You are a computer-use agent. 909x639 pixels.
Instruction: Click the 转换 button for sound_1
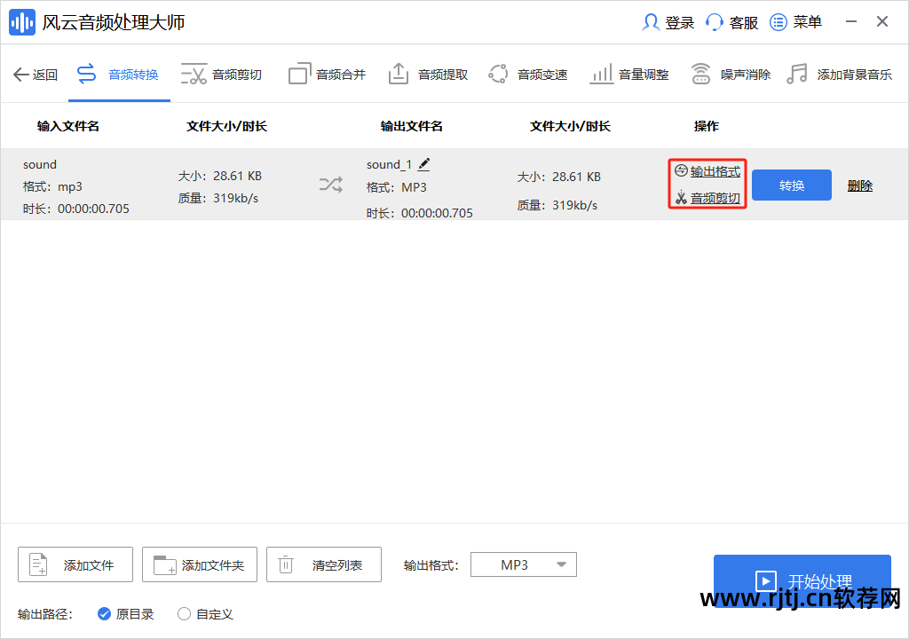[791, 185]
